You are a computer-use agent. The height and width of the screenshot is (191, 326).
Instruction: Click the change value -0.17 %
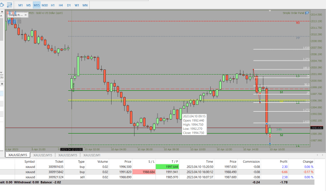(x=308, y=172)
